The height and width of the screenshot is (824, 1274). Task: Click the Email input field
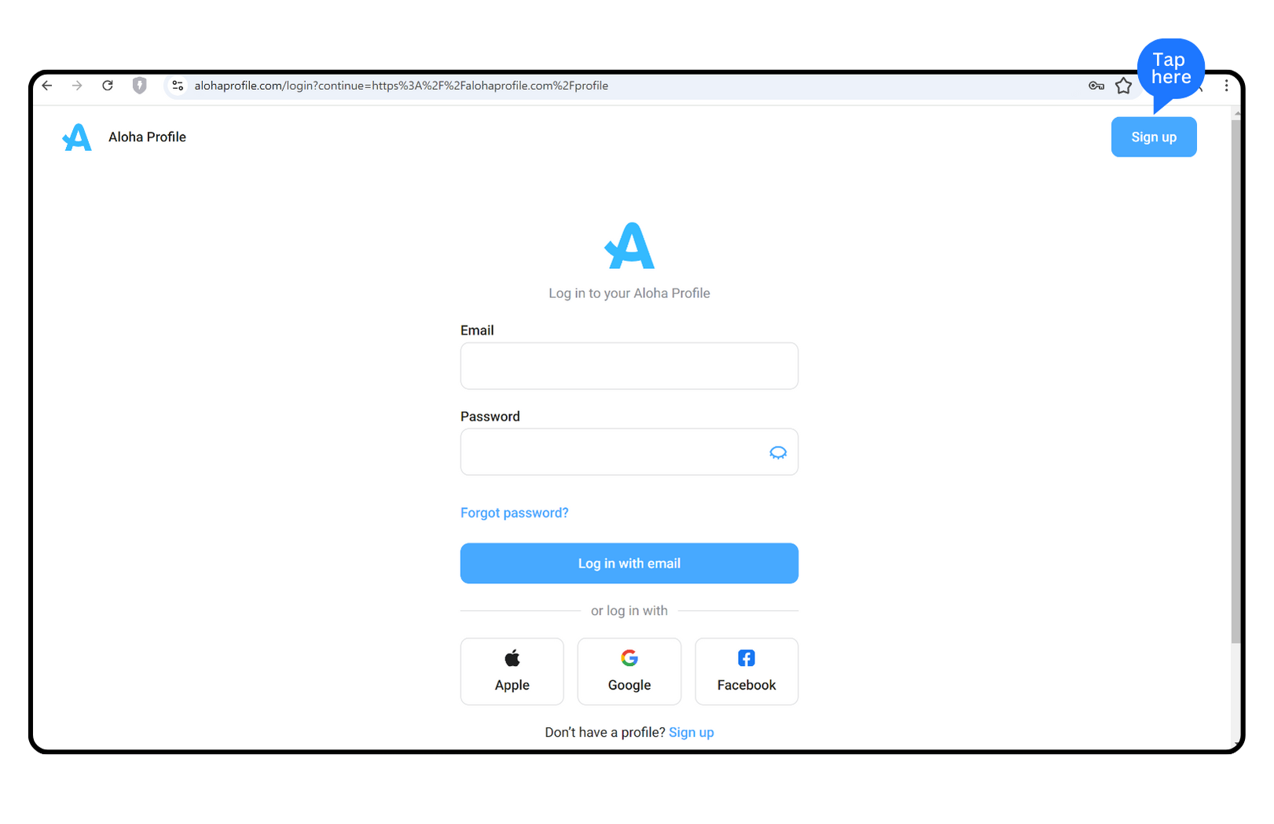pos(630,366)
